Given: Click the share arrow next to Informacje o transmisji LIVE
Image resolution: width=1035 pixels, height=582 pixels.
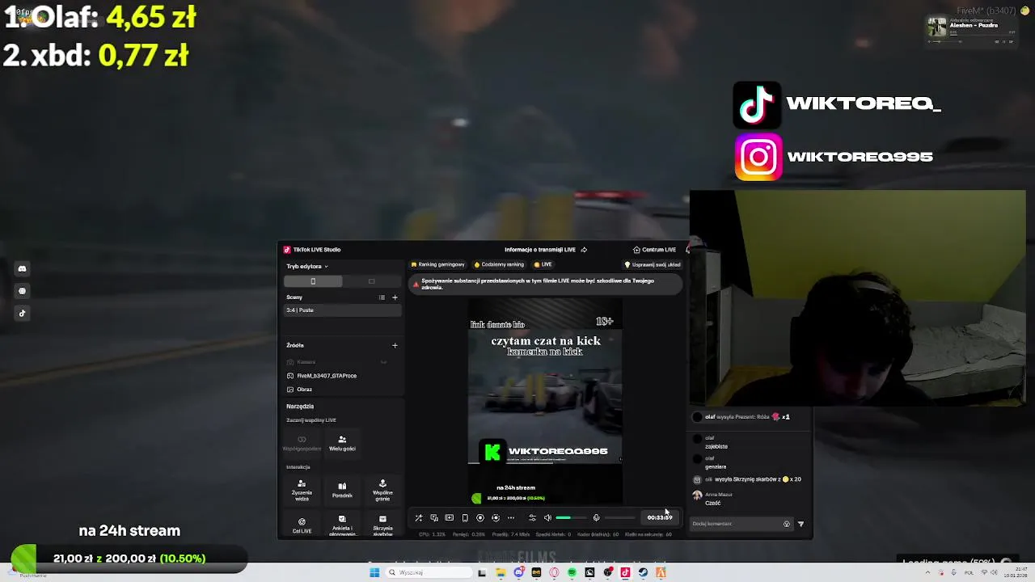Looking at the screenshot, I should pos(584,250).
